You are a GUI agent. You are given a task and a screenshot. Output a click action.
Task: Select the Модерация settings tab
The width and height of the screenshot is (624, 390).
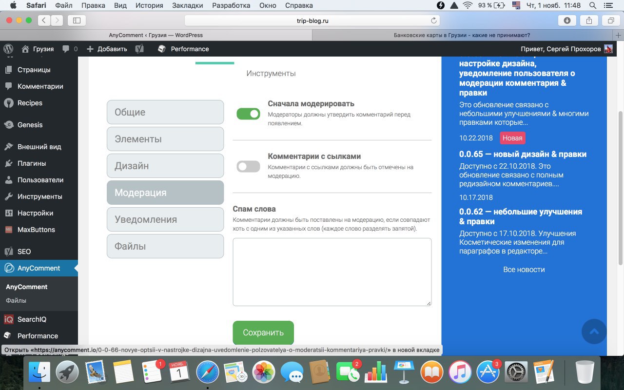point(165,193)
